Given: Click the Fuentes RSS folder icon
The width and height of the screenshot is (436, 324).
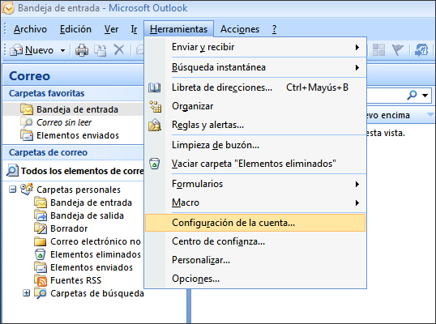Looking at the screenshot, I should point(41,280).
